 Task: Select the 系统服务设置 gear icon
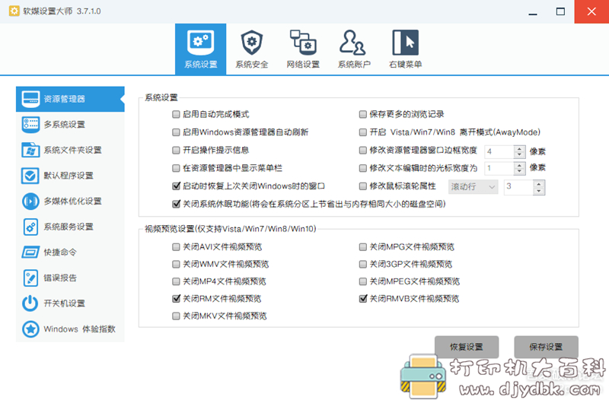pyautogui.click(x=30, y=227)
